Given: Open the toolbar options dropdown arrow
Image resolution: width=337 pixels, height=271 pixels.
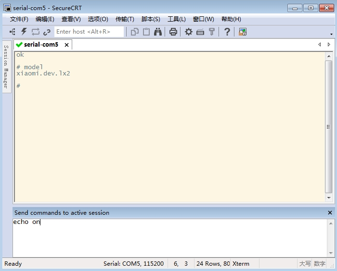Looking at the screenshot, I should (x=331, y=34).
